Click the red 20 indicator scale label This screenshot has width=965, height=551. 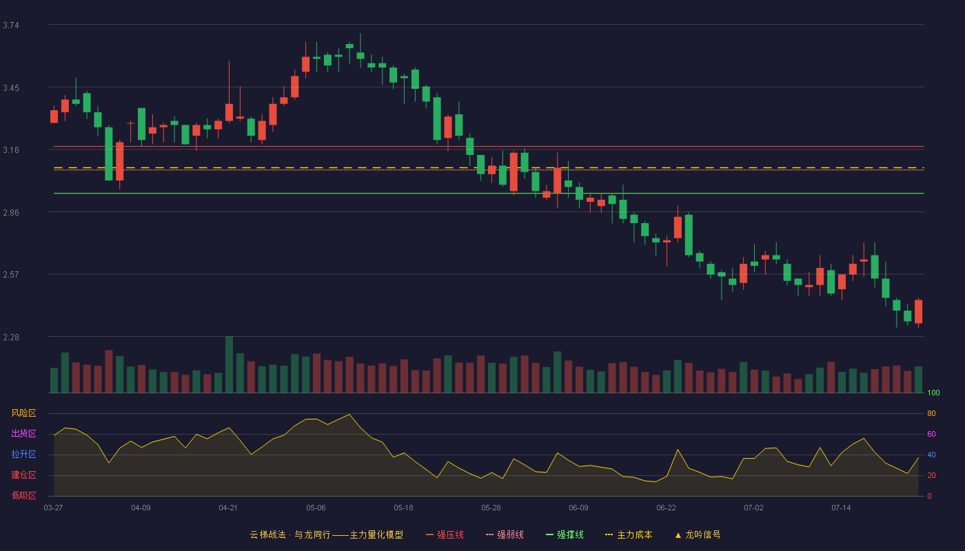pyautogui.click(x=931, y=476)
